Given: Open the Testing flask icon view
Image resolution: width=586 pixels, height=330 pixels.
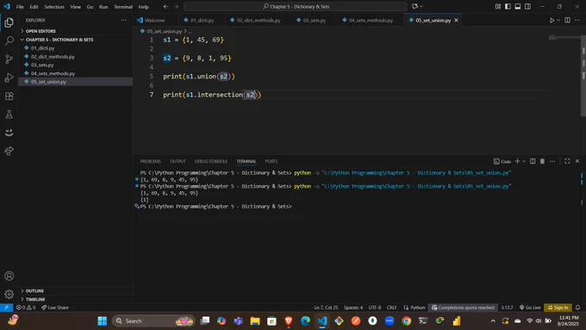Looking at the screenshot, I should pos(9,115).
